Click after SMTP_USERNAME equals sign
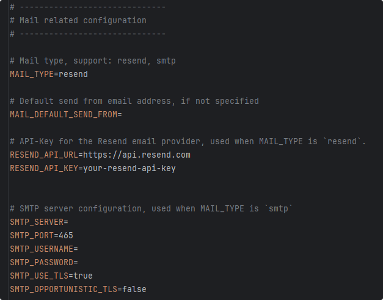Viewport: 383px width, 300px height. [x=78, y=249]
